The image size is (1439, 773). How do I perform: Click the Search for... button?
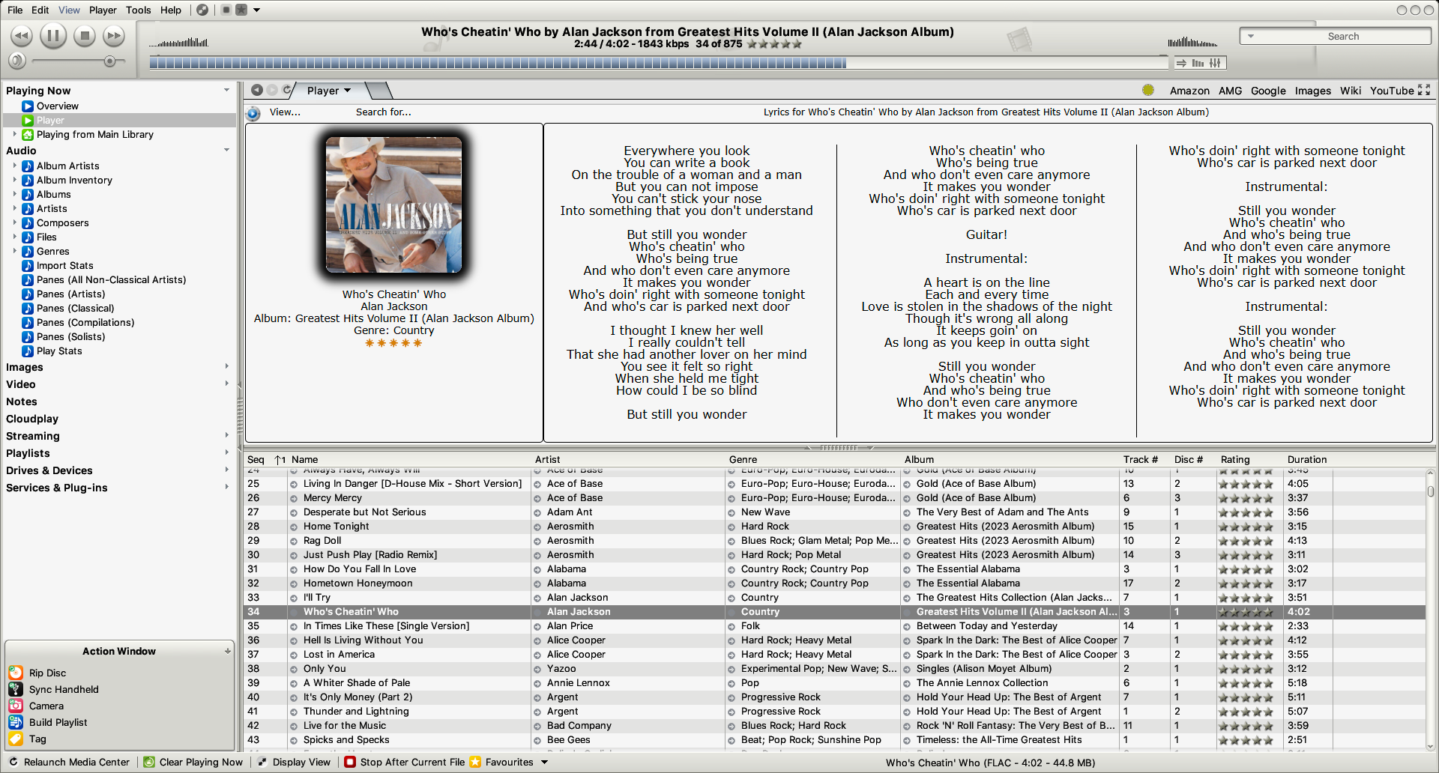pyautogui.click(x=383, y=112)
